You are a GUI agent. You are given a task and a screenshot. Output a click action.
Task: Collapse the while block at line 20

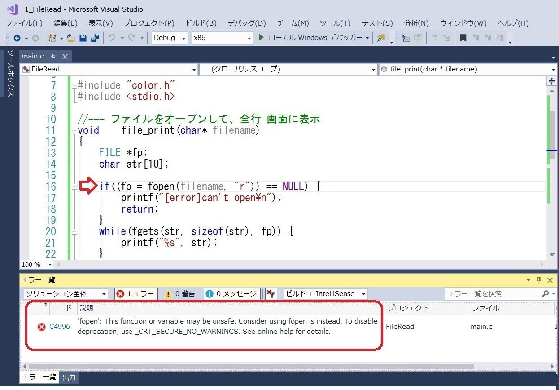74,232
